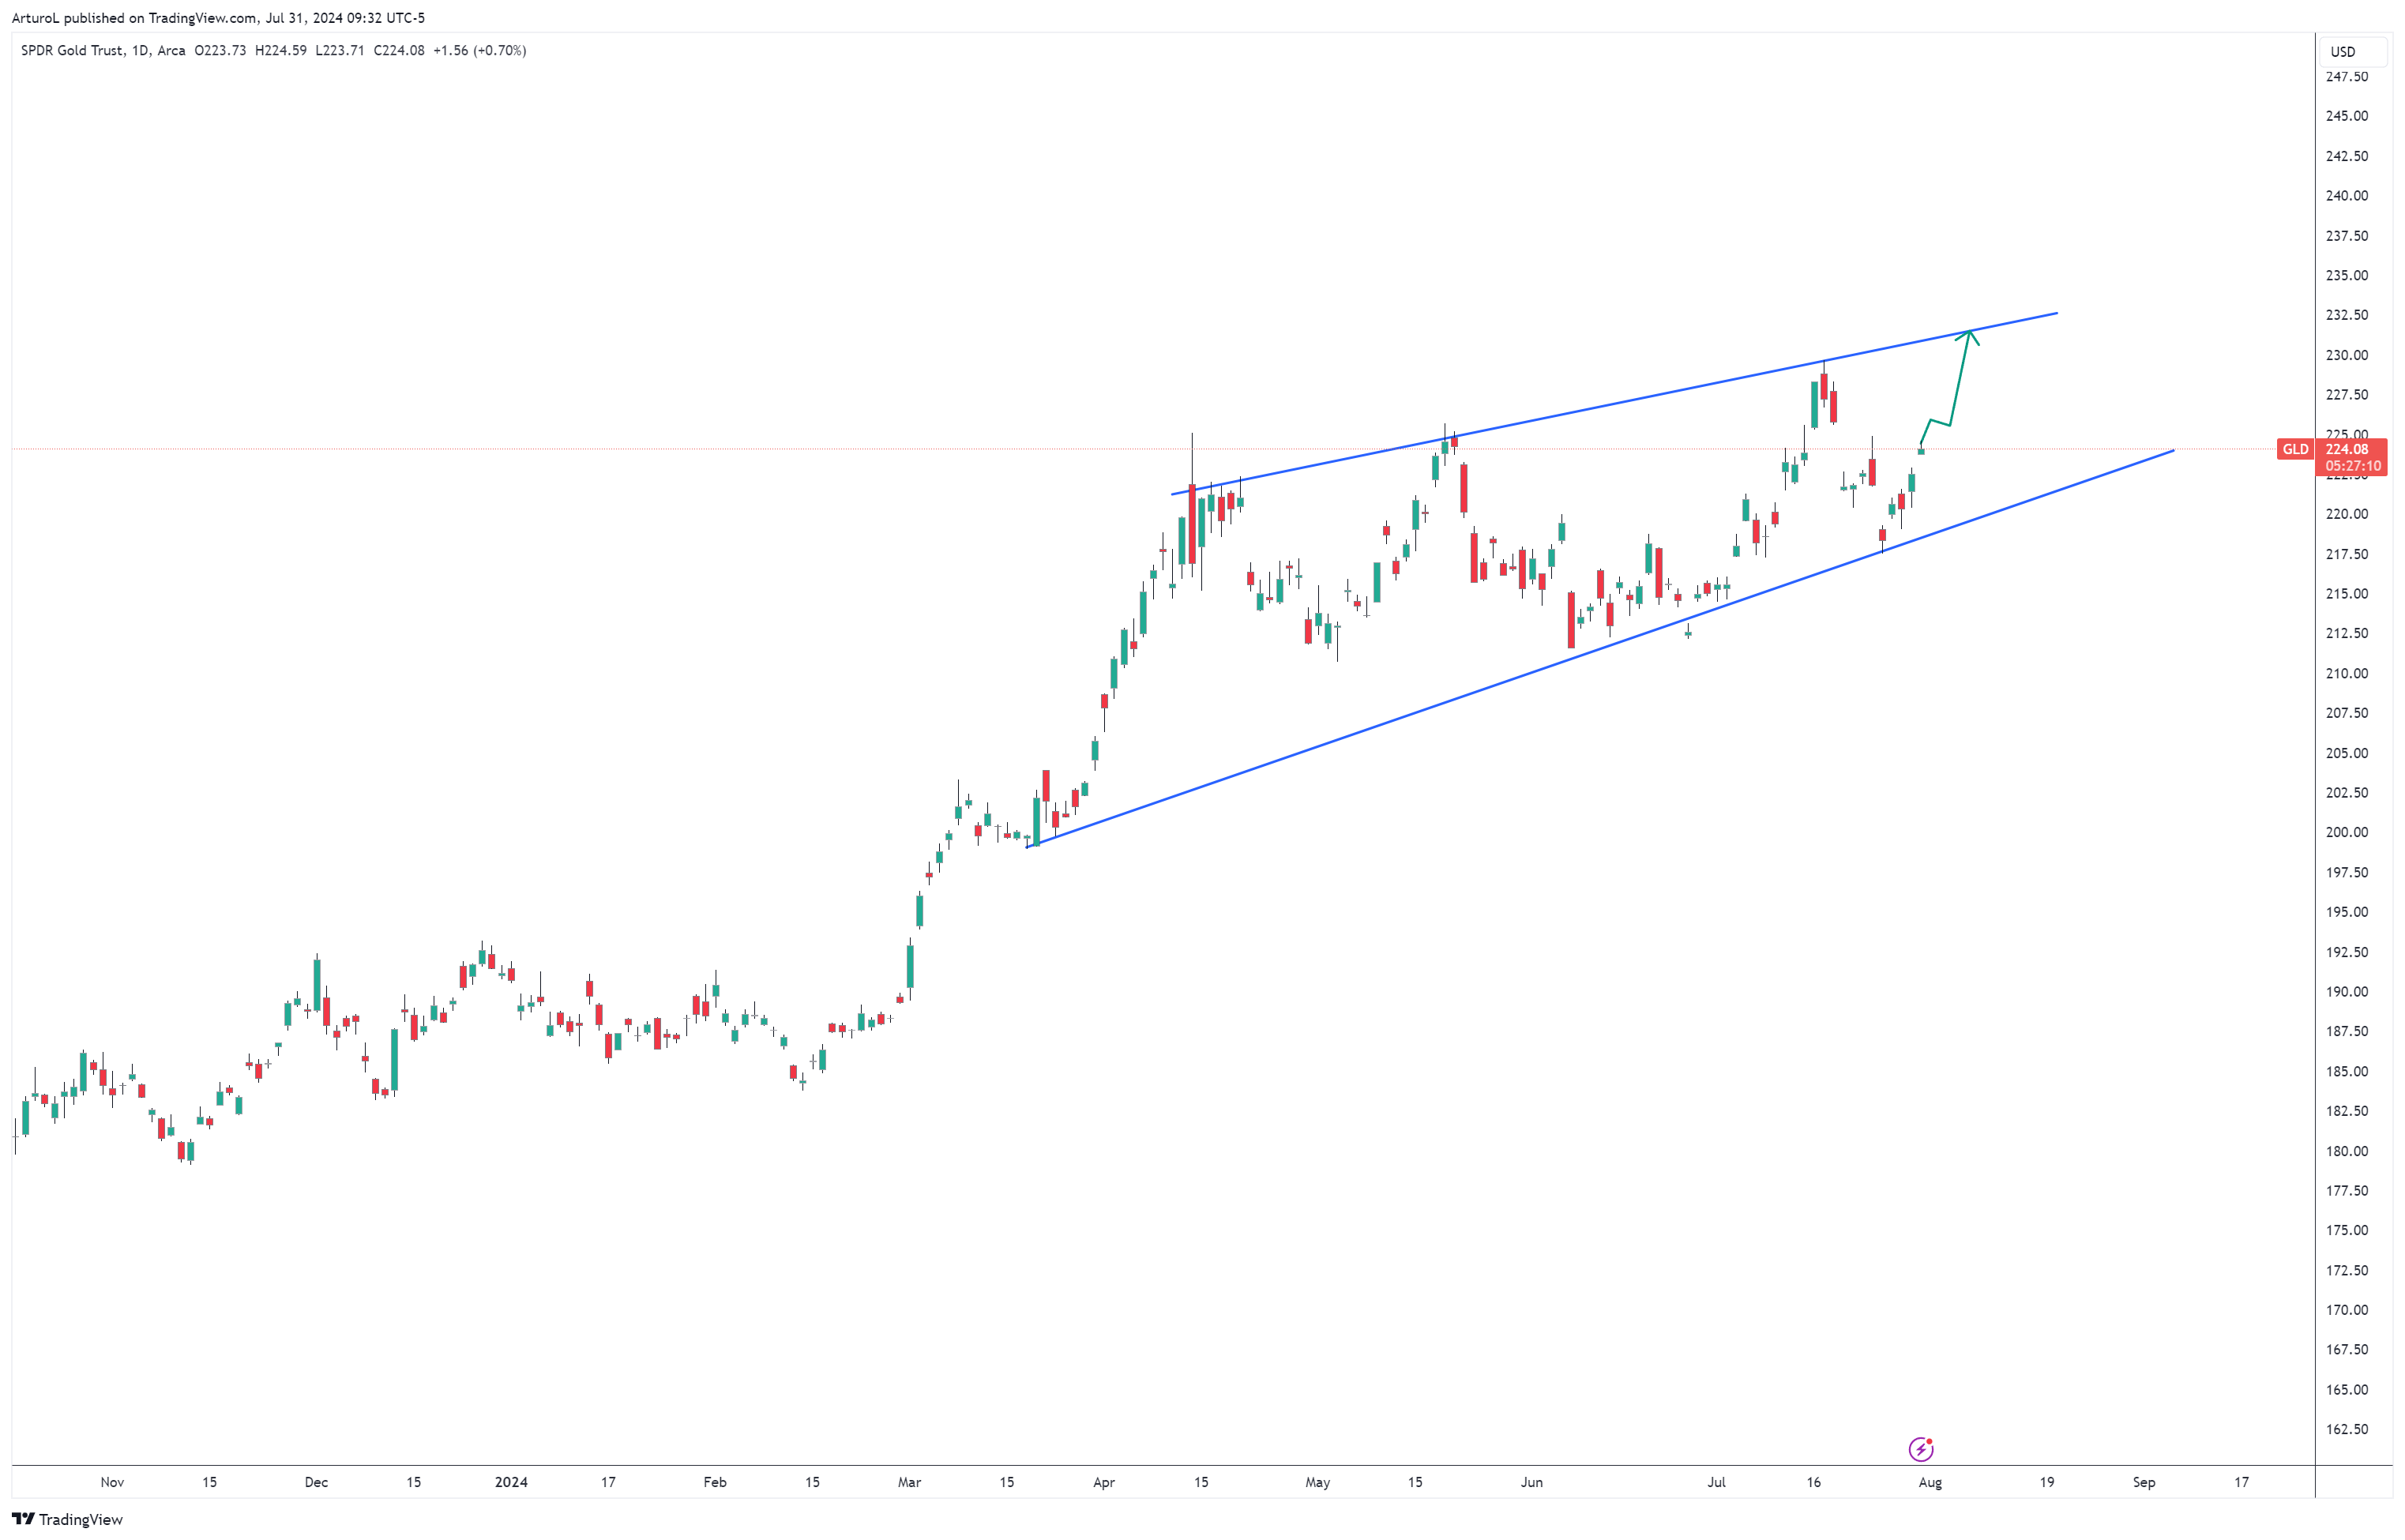The image size is (2405, 1540).
Task: Click the change value +1.56 (+0.70%)
Action: tap(480, 50)
